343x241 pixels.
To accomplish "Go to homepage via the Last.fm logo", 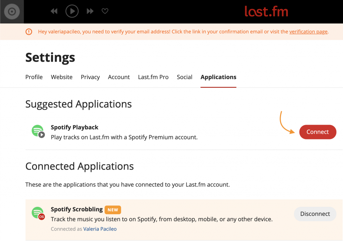I will tap(266, 11).
